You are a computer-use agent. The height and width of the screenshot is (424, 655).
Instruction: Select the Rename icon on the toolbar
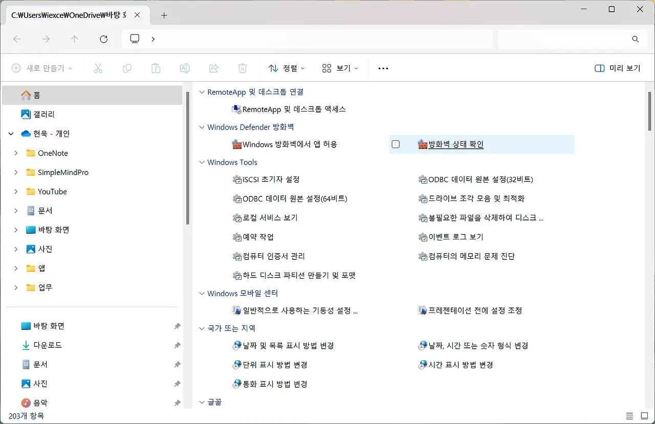click(x=185, y=68)
